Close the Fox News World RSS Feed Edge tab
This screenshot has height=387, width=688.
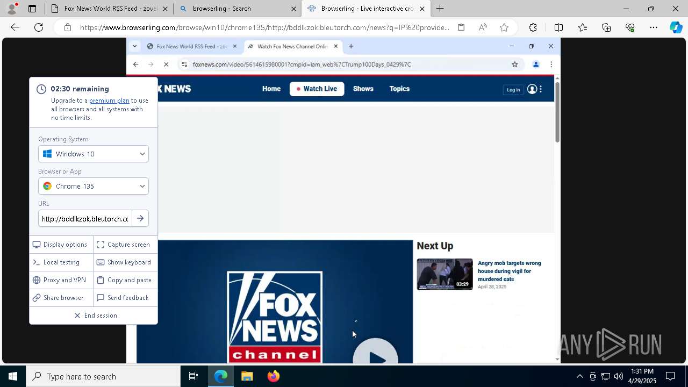[165, 9]
